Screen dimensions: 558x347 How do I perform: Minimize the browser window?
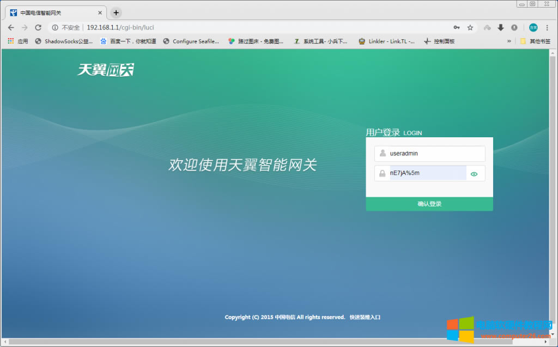(521, 4)
